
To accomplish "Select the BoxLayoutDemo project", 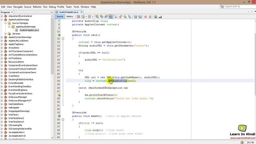I will tap(16, 62).
